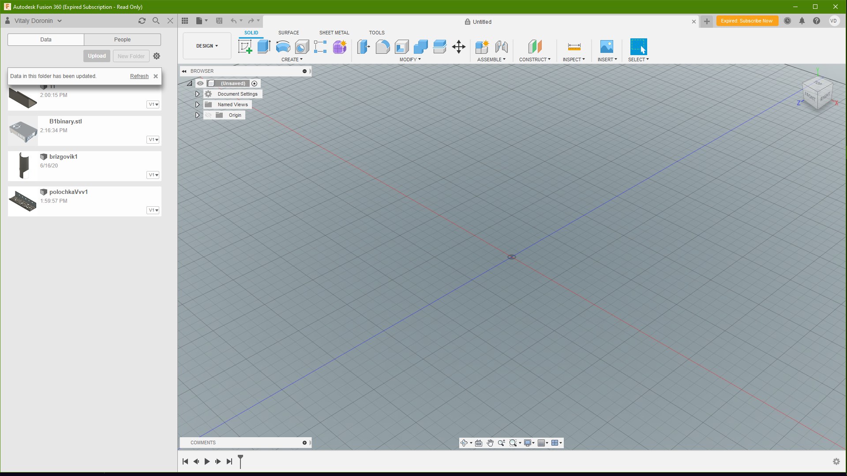The height and width of the screenshot is (476, 847).
Task: Switch to the TOOLS tab
Action: click(377, 33)
